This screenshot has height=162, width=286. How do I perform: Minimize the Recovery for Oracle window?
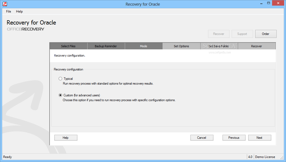tap(261, 3)
